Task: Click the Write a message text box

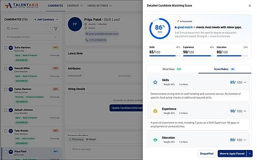Action: pos(106,151)
